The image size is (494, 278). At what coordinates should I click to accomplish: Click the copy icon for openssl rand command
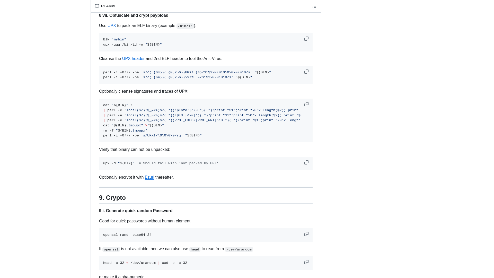point(306,234)
